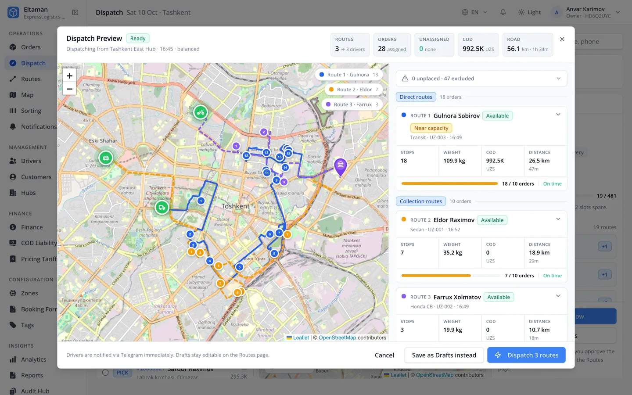Click the Zones globe icon
The image size is (632, 395).
[13, 293]
